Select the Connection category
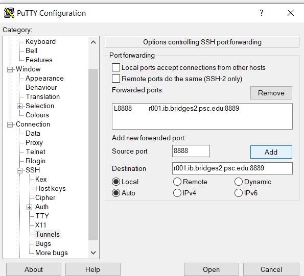 click(33, 124)
